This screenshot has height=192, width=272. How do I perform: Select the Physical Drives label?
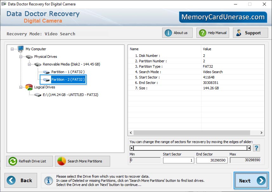[x=46, y=57]
